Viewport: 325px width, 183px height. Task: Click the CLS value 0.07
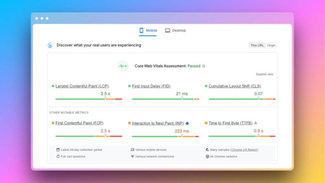[x=258, y=94]
